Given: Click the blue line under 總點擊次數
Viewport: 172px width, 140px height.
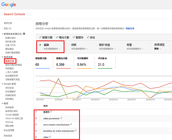Looking at the screenshot, I should 42,68.
